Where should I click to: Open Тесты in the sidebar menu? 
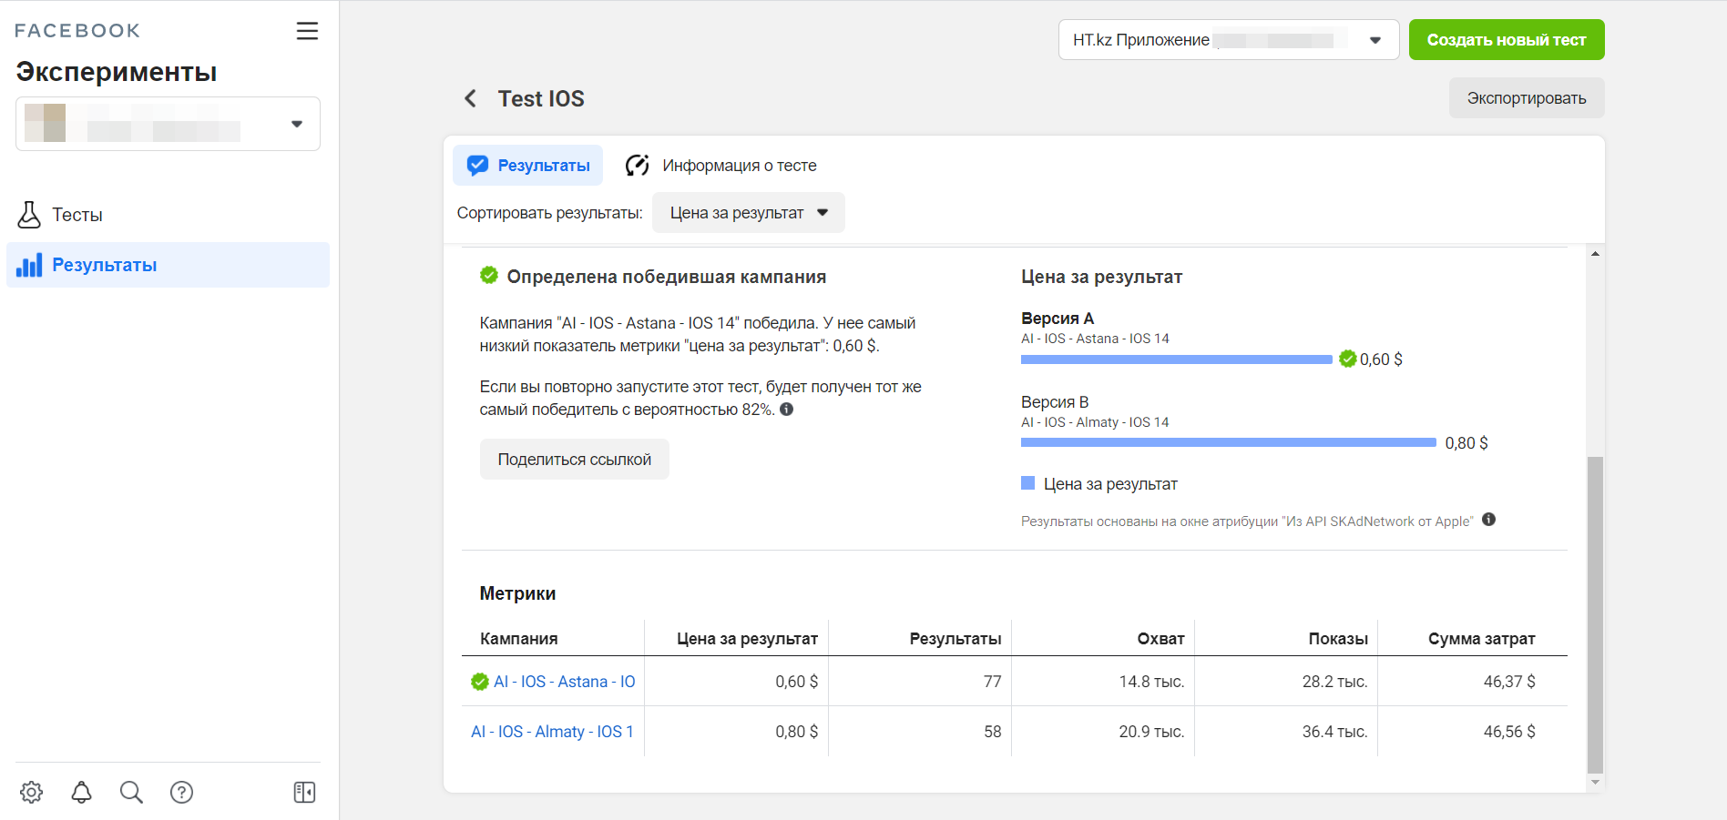(x=77, y=215)
